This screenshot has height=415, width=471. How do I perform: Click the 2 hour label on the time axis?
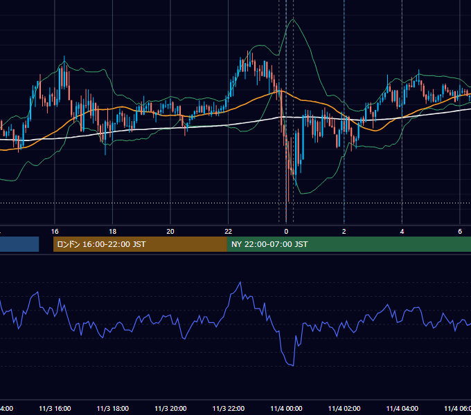tap(344, 232)
